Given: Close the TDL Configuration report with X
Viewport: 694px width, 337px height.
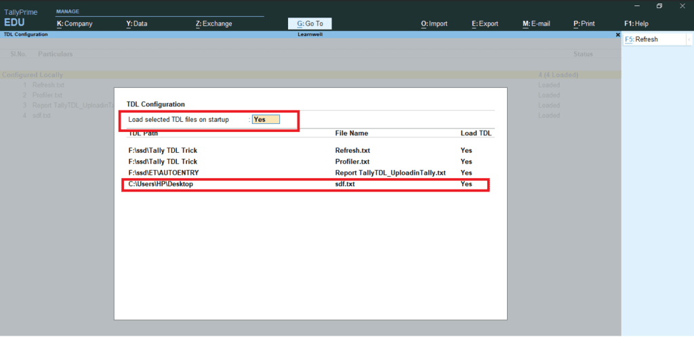Looking at the screenshot, I should click(x=618, y=35).
